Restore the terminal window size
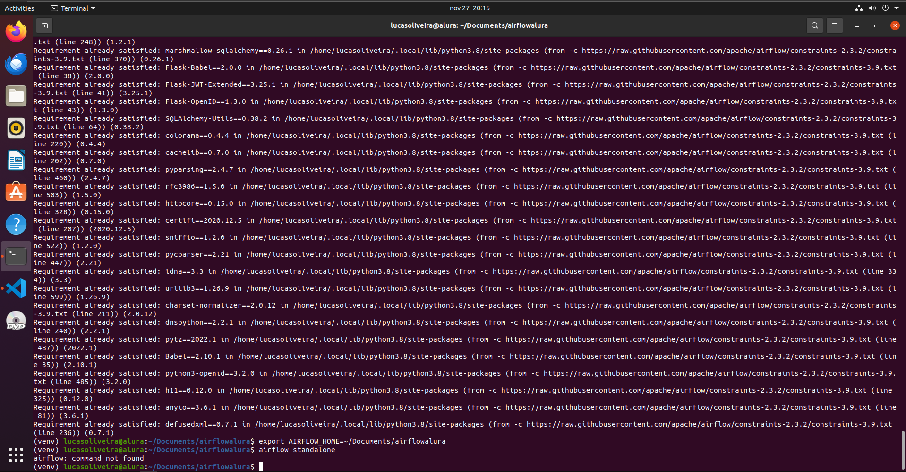The image size is (906, 472). [876, 25]
